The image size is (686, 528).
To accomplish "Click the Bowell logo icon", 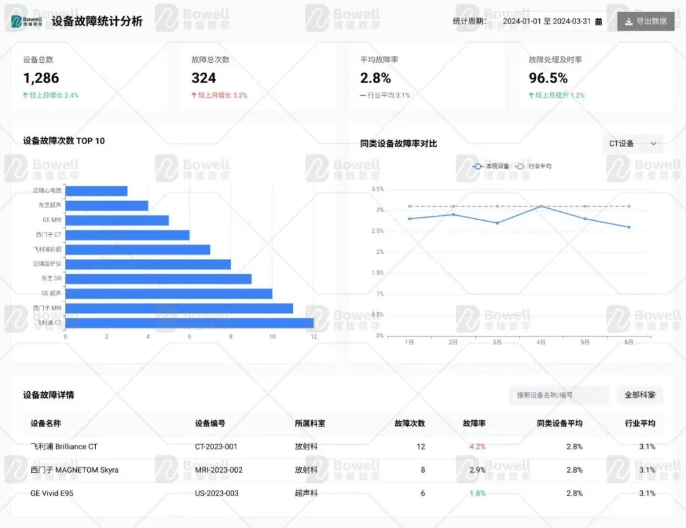I will point(16,21).
